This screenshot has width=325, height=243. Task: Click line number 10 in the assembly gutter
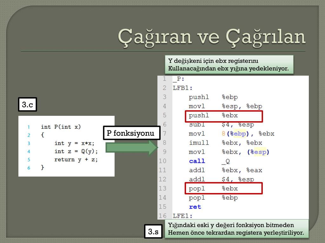pyautogui.click(x=162, y=161)
